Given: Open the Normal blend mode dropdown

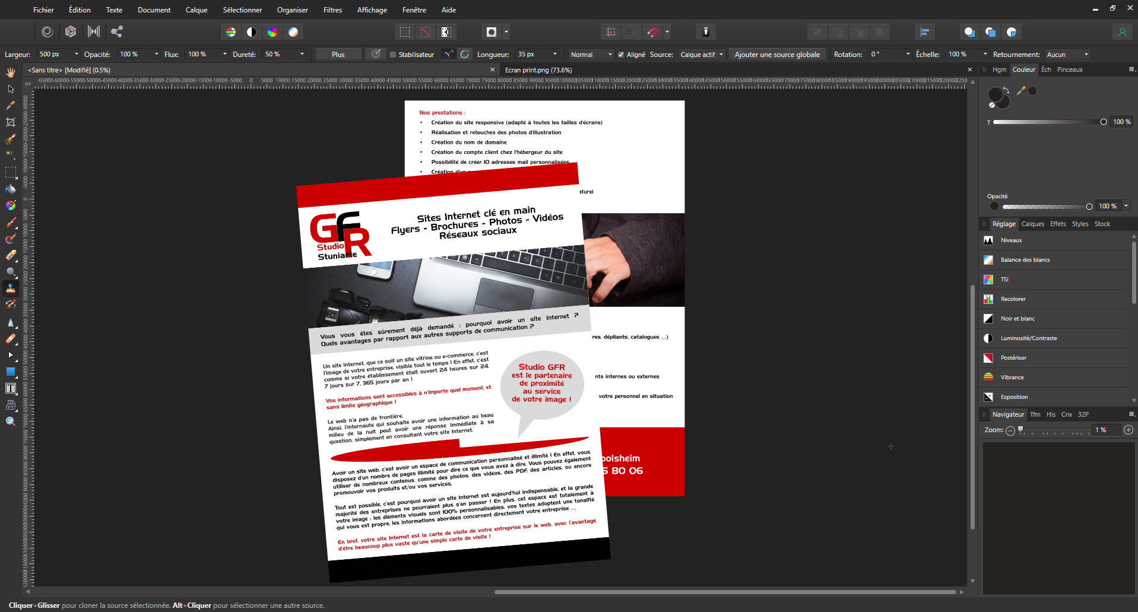Looking at the screenshot, I should [591, 54].
